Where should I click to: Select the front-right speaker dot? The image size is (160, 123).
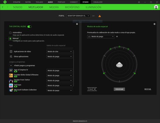coord(128,49)
